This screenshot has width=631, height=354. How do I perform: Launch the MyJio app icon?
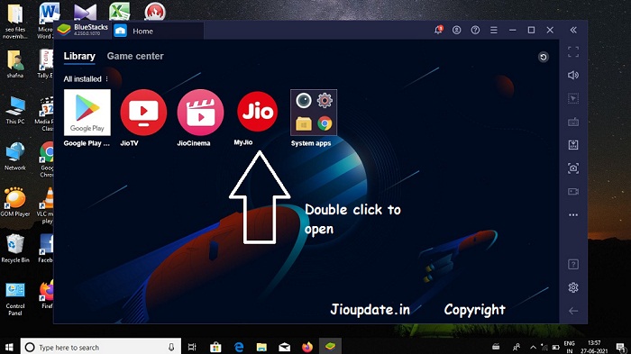click(x=257, y=112)
